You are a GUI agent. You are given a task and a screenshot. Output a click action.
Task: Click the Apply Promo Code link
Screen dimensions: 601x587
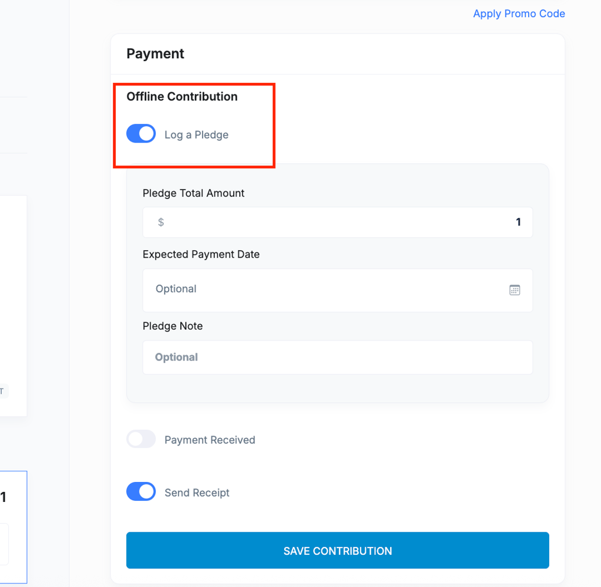tap(519, 14)
